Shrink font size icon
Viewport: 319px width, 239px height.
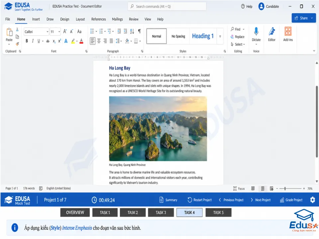tap(72, 32)
